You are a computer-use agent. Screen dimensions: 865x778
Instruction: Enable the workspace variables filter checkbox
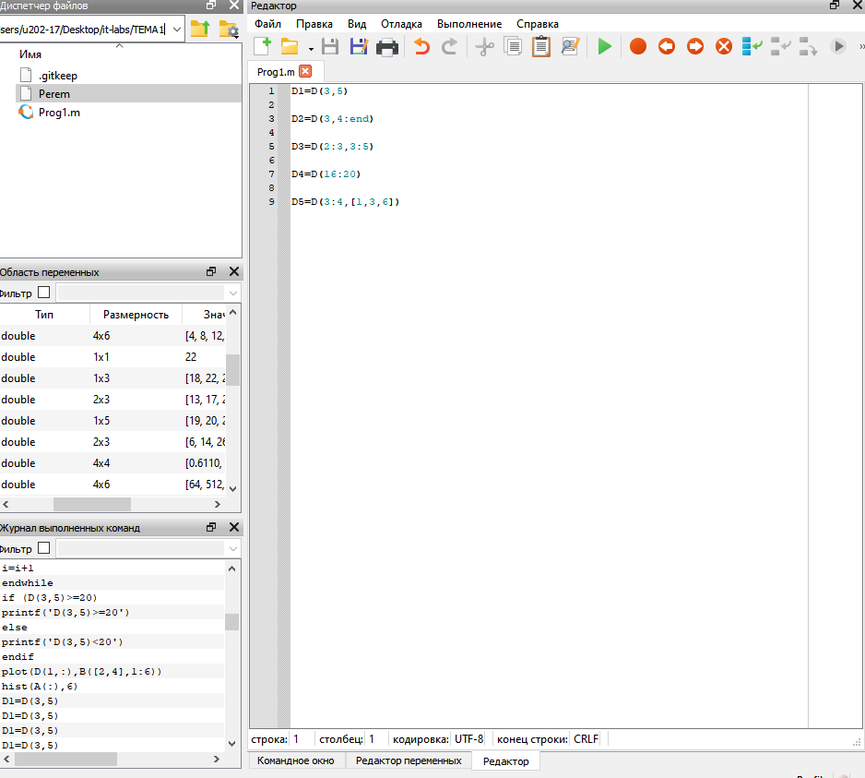[43, 293]
